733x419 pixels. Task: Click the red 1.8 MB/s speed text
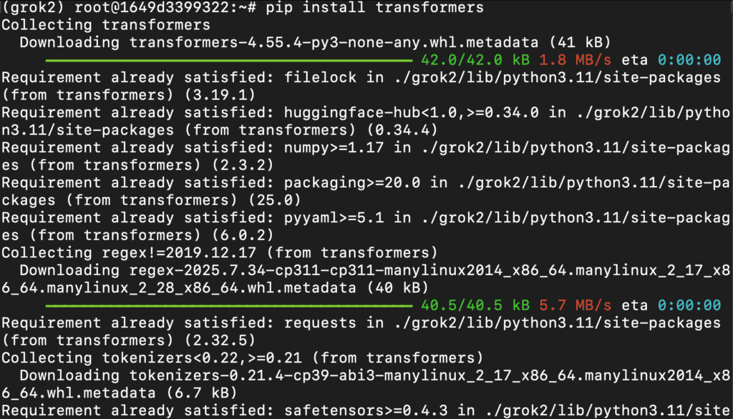(x=575, y=60)
